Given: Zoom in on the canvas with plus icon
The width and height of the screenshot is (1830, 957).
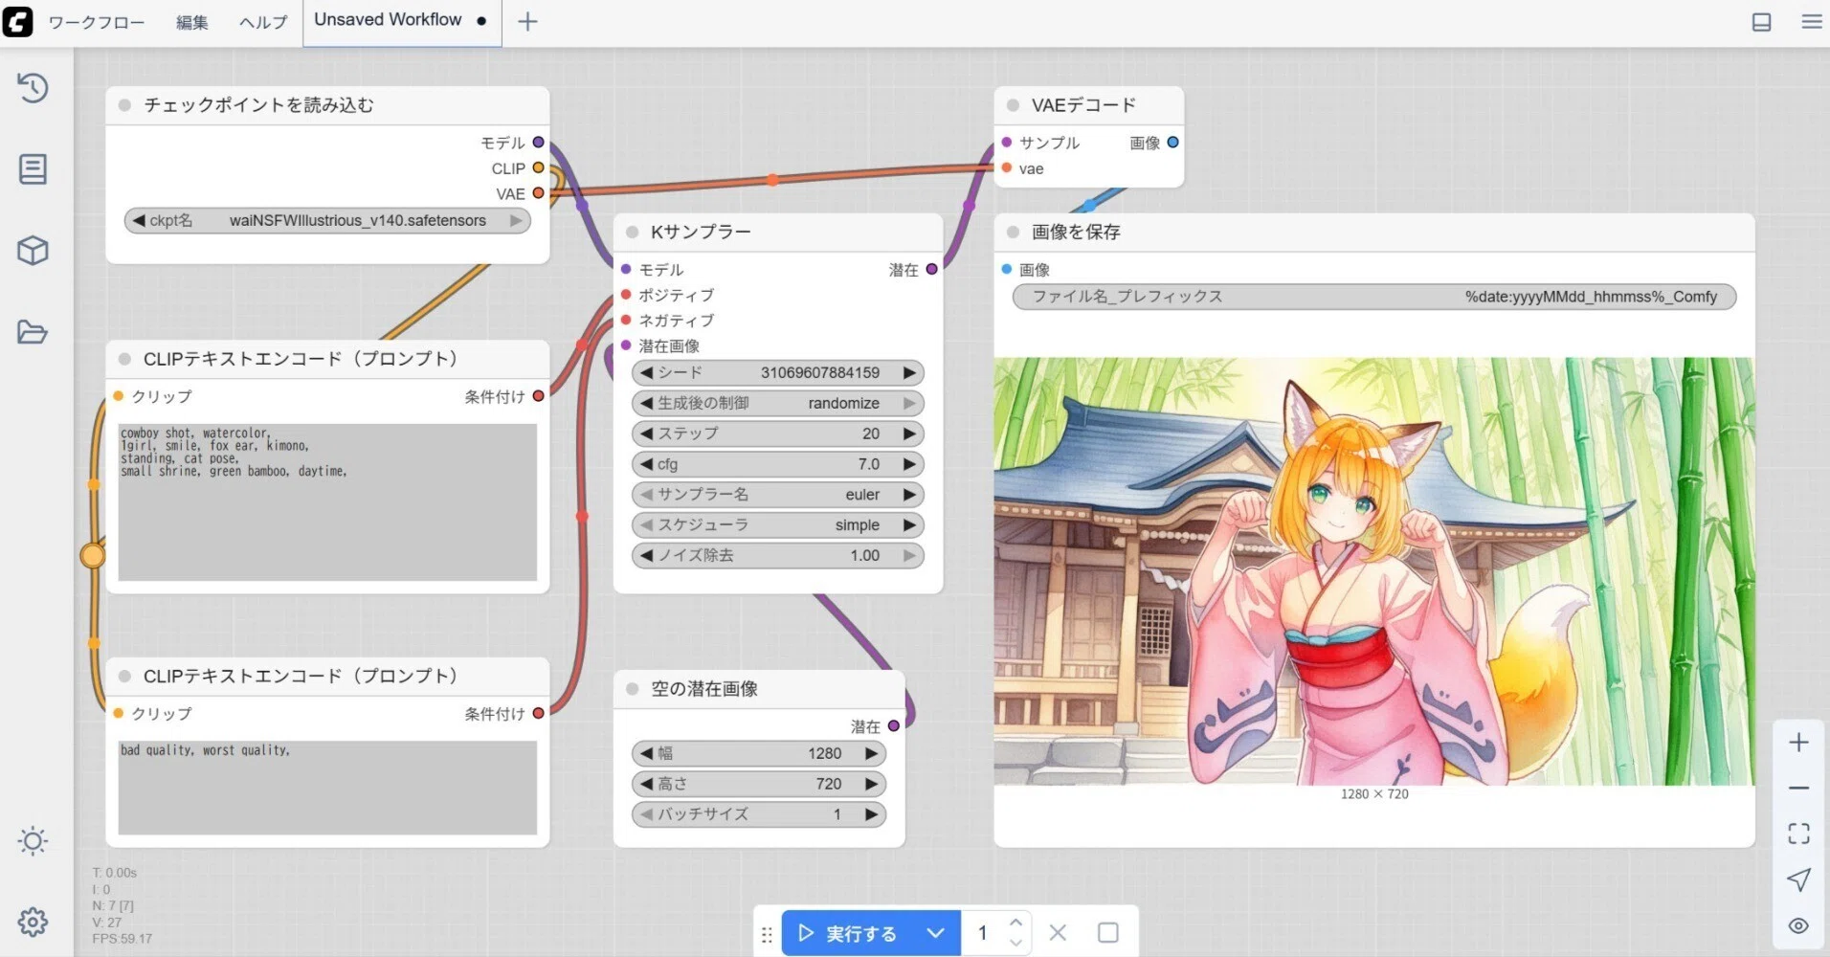Looking at the screenshot, I should tap(1798, 743).
